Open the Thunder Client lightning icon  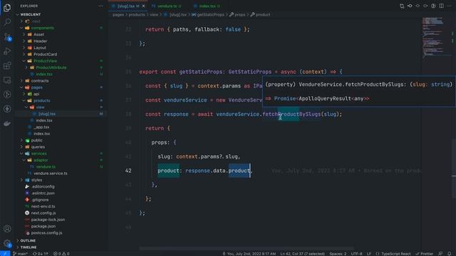click(x=7, y=109)
